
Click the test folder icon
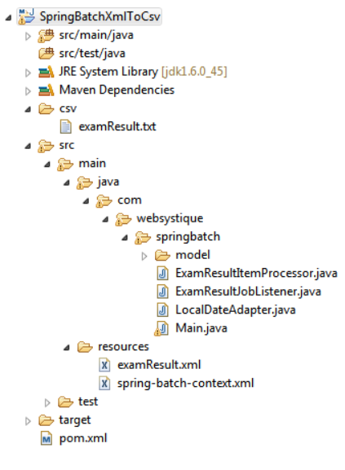(x=65, y=402)
